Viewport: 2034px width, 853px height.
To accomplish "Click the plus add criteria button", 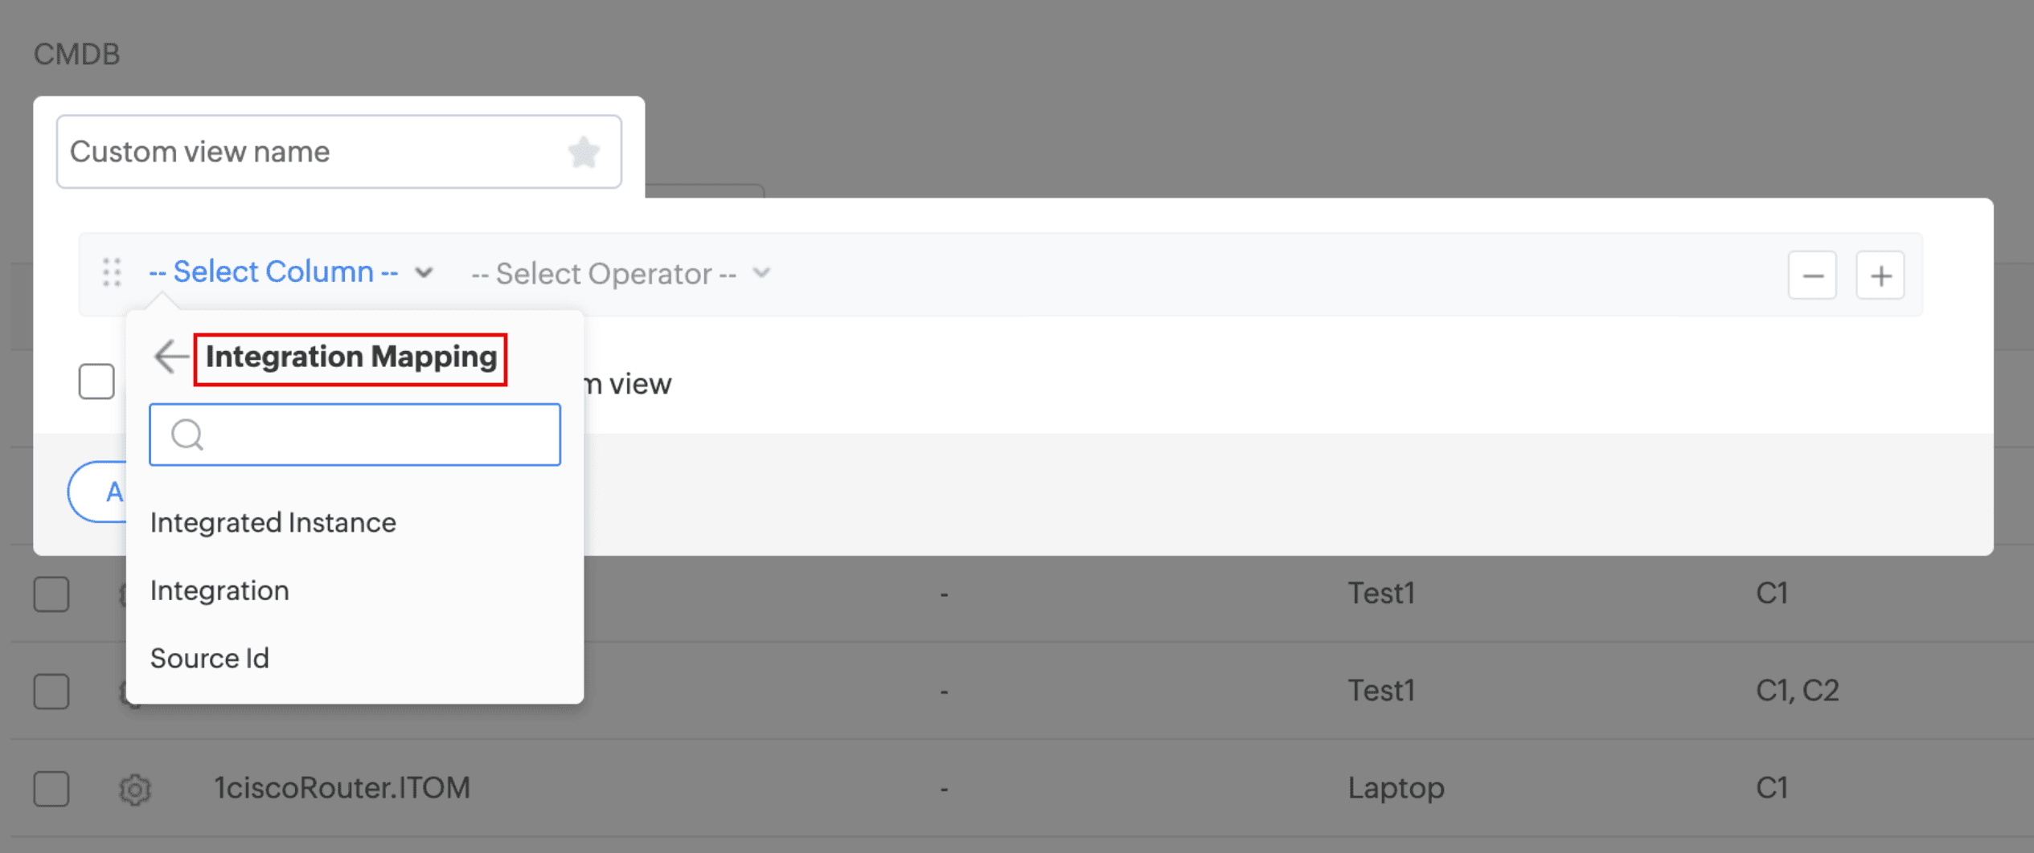I will pyautogui.click(x=1880, y=275).
